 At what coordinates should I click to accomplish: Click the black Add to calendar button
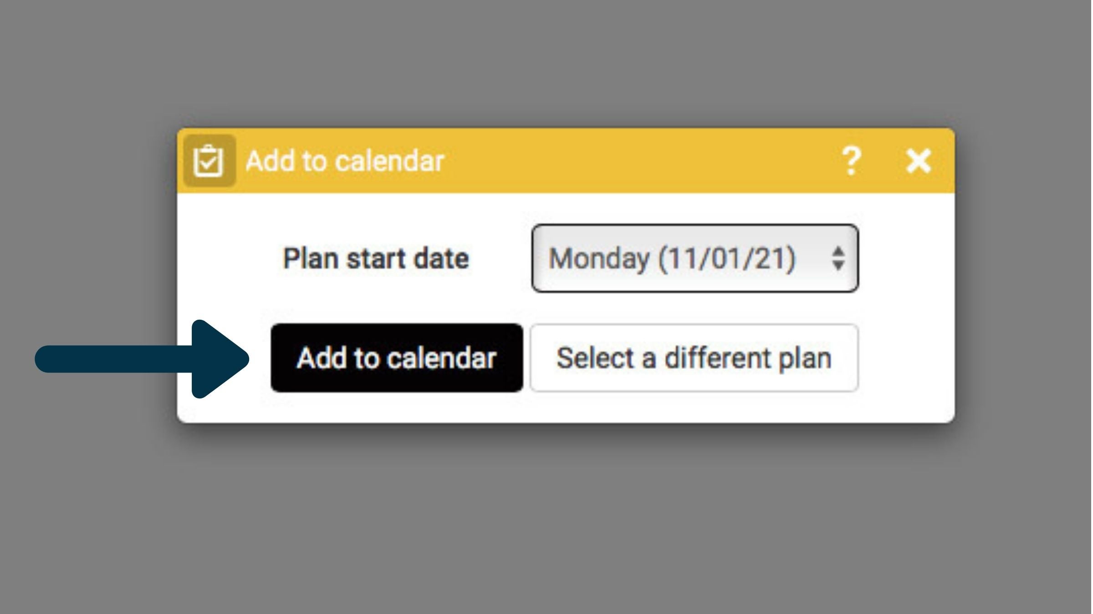pos(397,358)
